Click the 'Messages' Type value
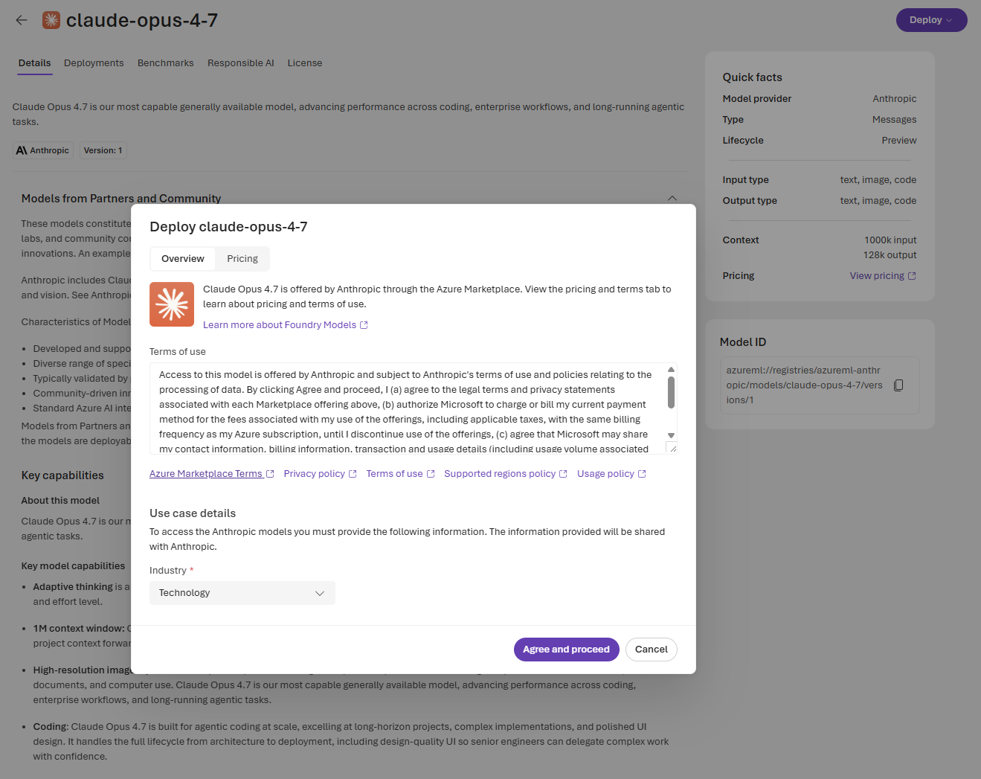 [895, 120]
